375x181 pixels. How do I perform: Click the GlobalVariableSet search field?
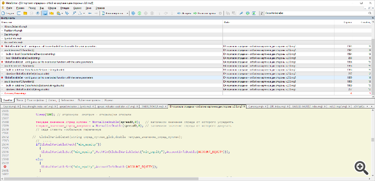(315, 13)
